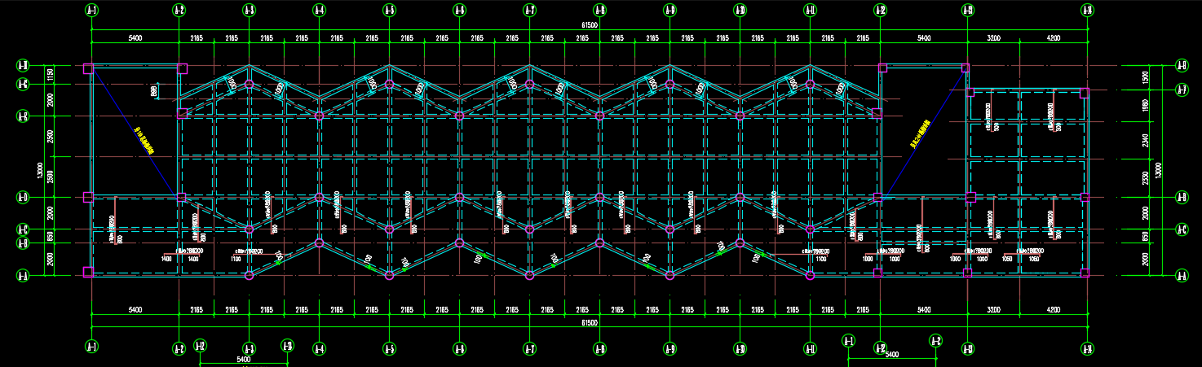
Task: Select the A-14 axis bubble at top right
Action: click(x=1087, y=11)
